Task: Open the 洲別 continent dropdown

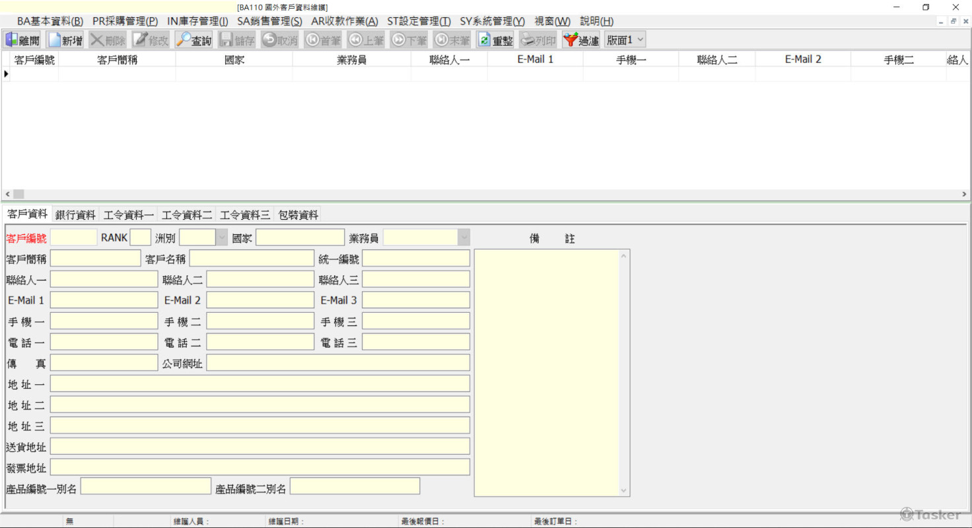Action: pyautogui.click(x=221, y=238)
